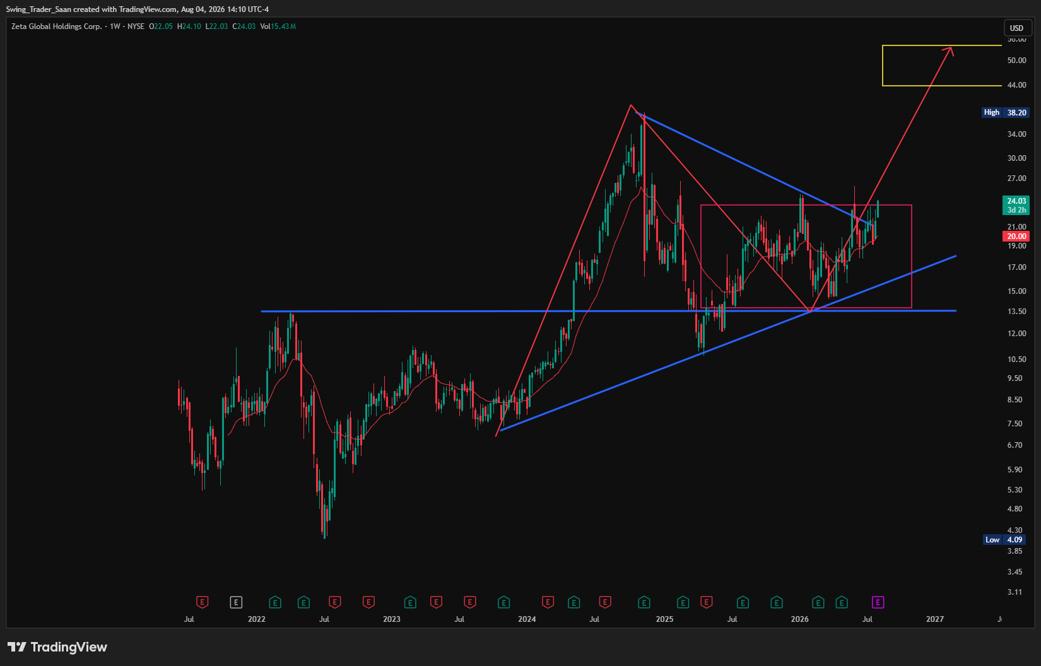1041x666 pixels.
Task: Click the green earnings marker just left of Jul 2024
Action: 573,602
